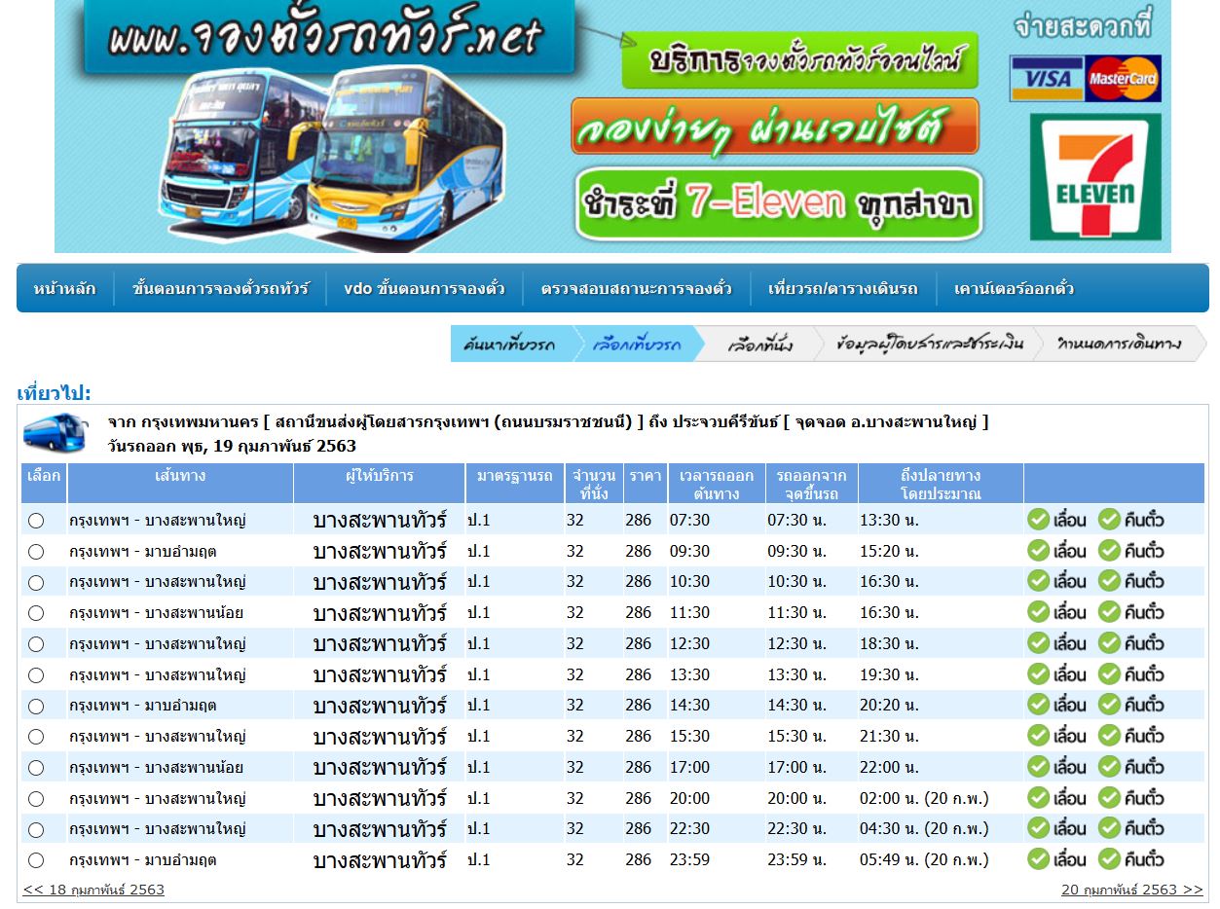Click the เลื่อน check icon in the 17:00 row

[1039, 767]
